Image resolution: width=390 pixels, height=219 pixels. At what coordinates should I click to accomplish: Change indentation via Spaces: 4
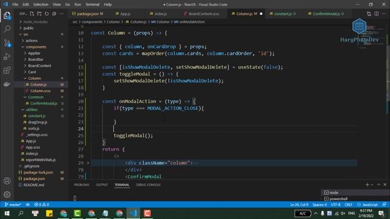point(319,204)
